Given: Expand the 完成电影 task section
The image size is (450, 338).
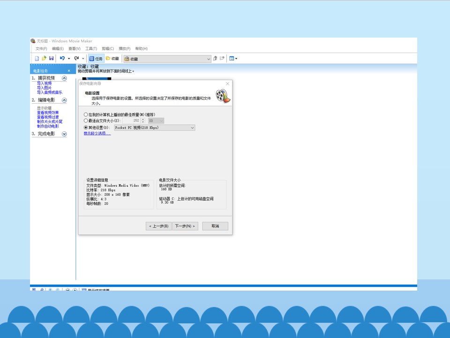Looking at the screenshot, I should pyautogui.click(x=64, y=134).
